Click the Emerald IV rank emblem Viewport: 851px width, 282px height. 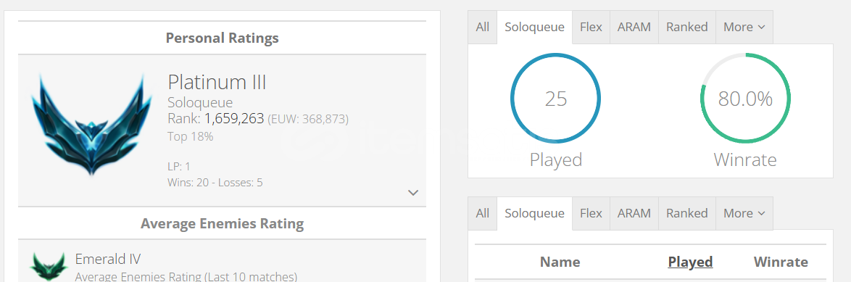[49, 267]
